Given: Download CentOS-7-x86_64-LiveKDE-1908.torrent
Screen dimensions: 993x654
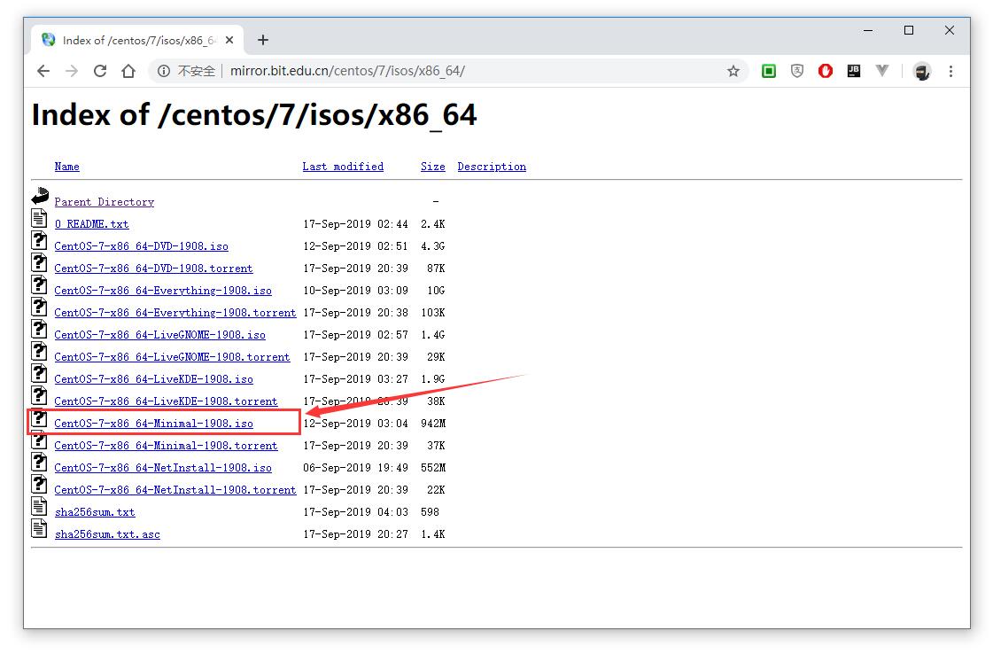Looking at the screenshot, I should coord(166,401).
